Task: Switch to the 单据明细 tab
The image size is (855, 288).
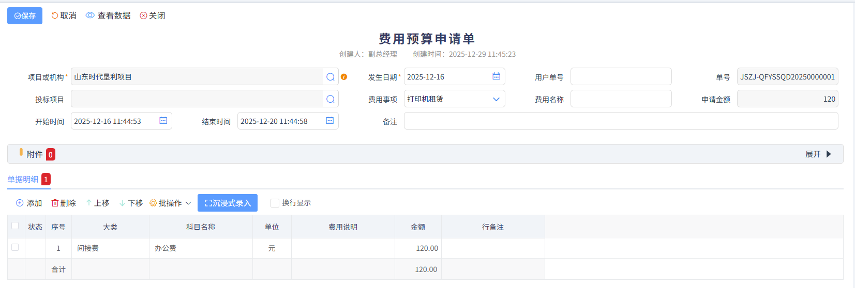Action: pos(23,179)
